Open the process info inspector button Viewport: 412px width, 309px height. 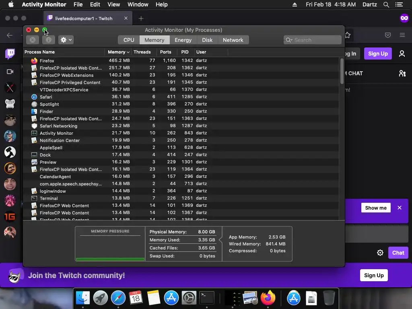49,40
